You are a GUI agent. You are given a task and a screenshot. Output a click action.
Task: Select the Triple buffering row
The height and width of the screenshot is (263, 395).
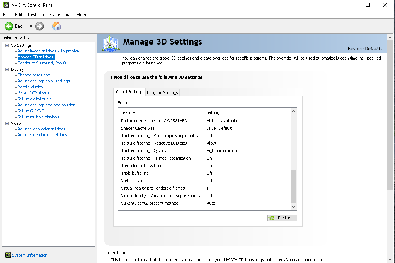204,173
